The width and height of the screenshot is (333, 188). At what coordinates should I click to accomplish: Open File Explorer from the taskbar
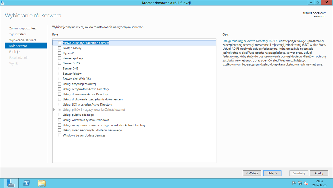[42, 183]
